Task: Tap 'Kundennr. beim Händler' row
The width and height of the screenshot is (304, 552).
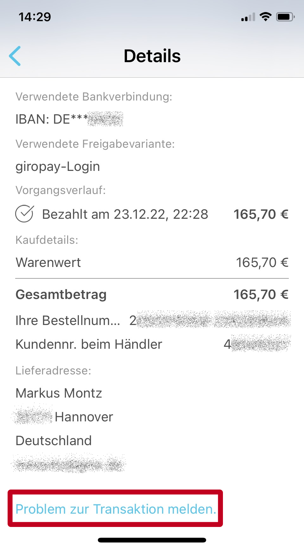Action: click(89, 344)
